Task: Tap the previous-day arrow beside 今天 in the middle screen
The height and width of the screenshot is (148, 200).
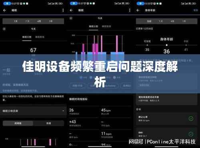Action: [x=71, y=18]
